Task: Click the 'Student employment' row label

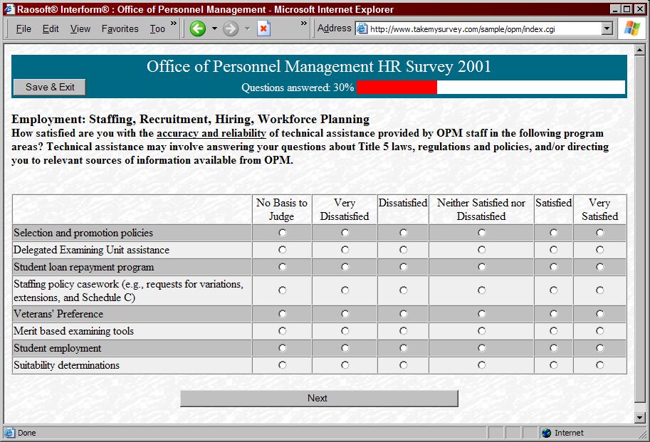Action: coord(57,348)
